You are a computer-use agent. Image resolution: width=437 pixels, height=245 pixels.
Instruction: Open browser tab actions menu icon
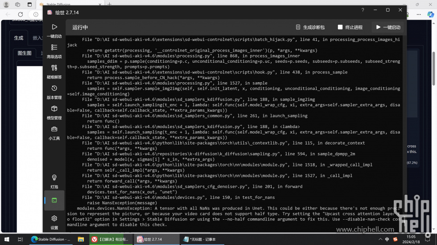pyautogui.click(x=17, y=4)
